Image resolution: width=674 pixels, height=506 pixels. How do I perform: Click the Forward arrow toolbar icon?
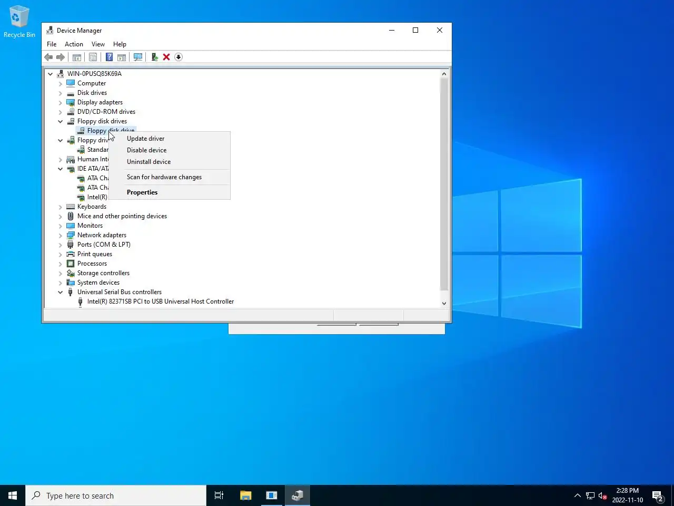61,57
